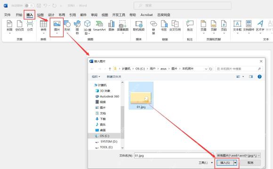Click asus in the address breadcrumb

(x=163, y=69)
